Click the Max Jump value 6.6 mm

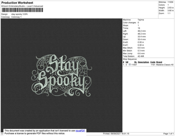tap(141, 53)
